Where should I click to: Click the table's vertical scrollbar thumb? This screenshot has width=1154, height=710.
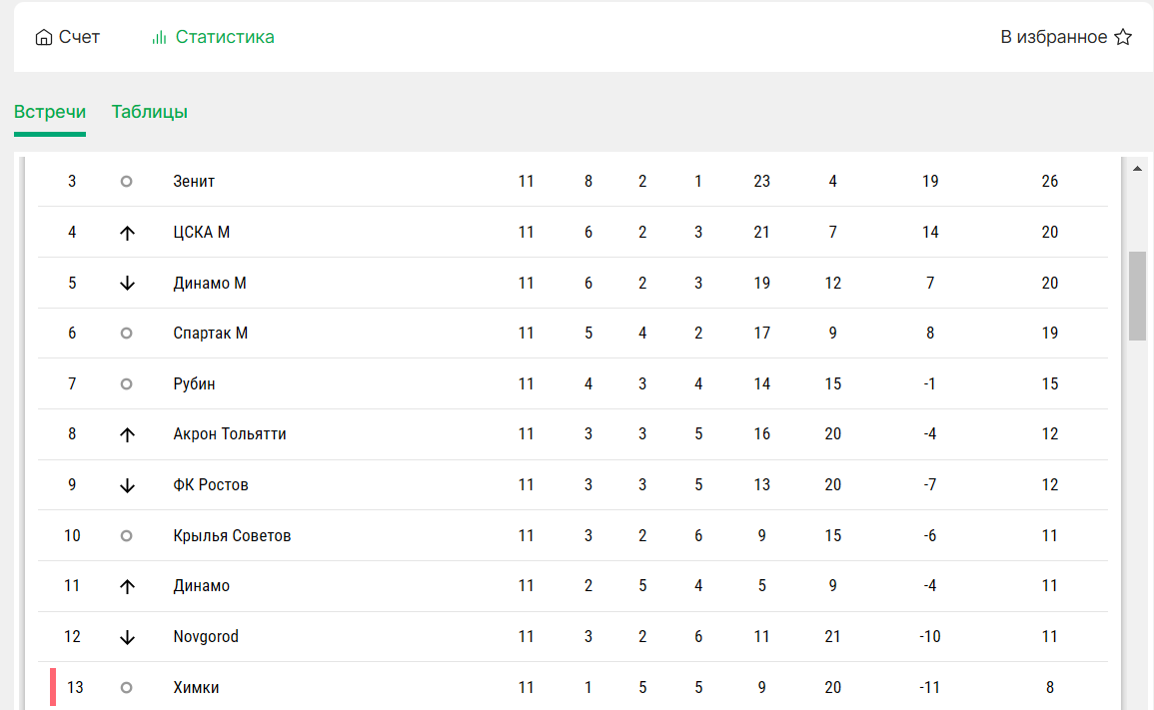click(1137, 296)
